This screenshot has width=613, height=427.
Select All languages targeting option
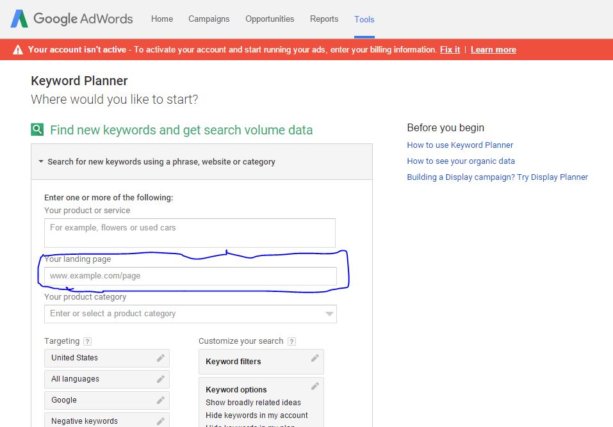[x=107, y=379]
